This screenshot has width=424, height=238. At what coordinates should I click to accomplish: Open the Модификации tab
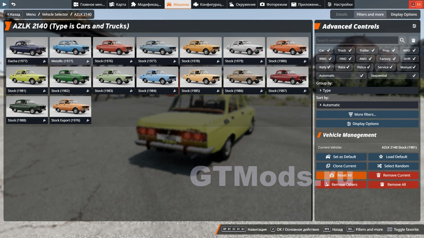(x=146, y=4)
